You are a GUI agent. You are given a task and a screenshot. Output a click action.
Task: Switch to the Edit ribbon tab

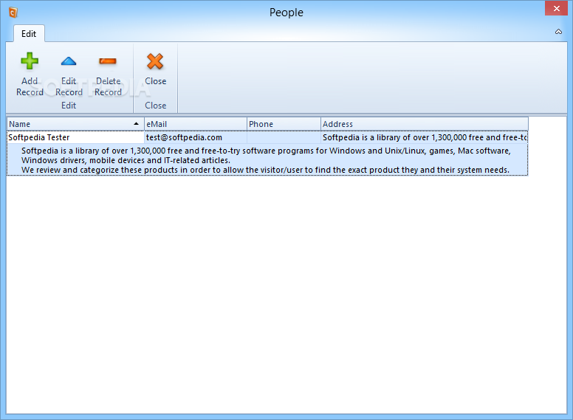pos(29,34)
